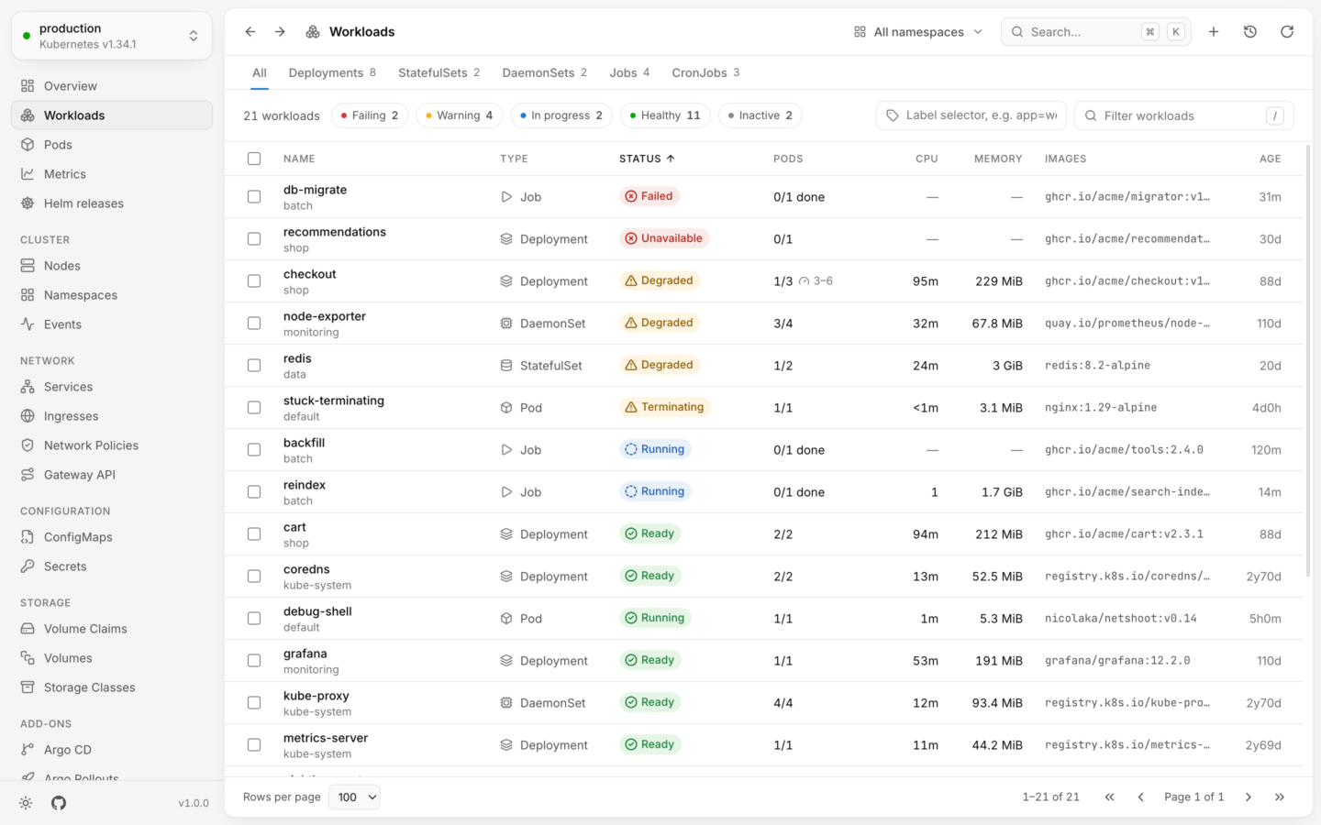Click the plus icon to create resource
This screenshot has width=1321, height=825.
(x=1214, y=32)
